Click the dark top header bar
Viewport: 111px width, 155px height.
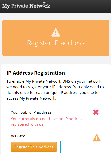coord(55,7)
